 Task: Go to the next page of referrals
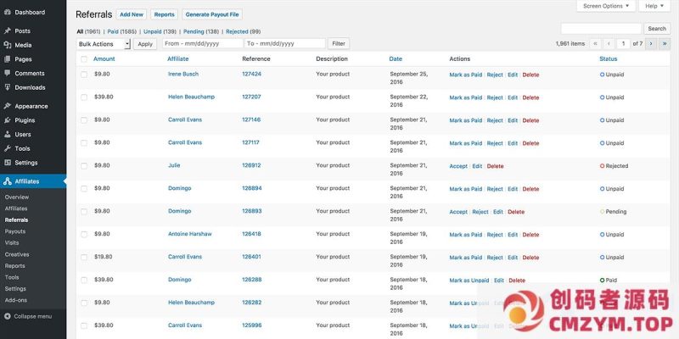[650, 43]
